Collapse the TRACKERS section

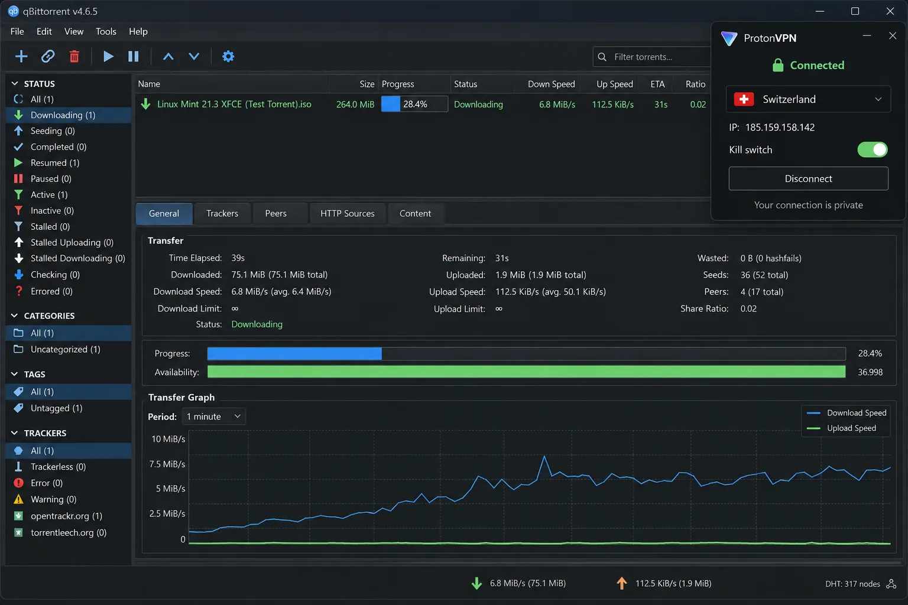tap(15, 433)
